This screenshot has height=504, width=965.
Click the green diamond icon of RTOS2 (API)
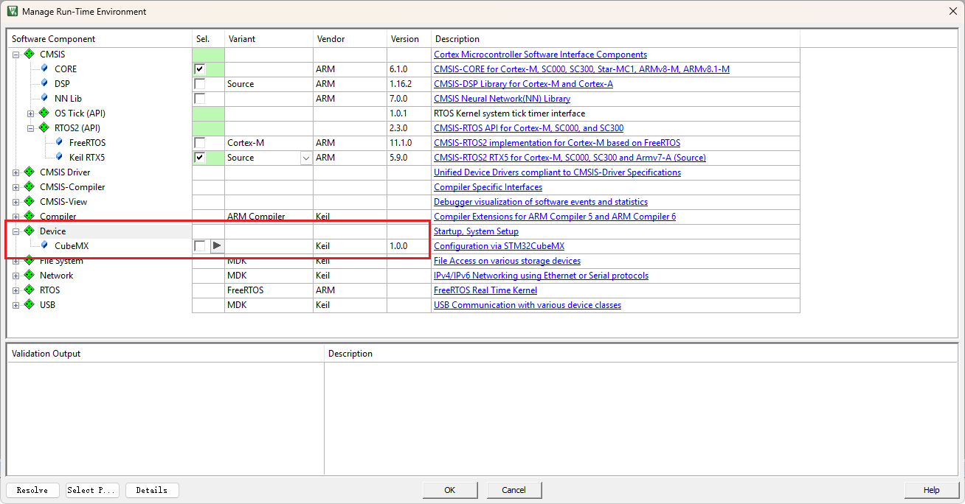coord(44,127)
